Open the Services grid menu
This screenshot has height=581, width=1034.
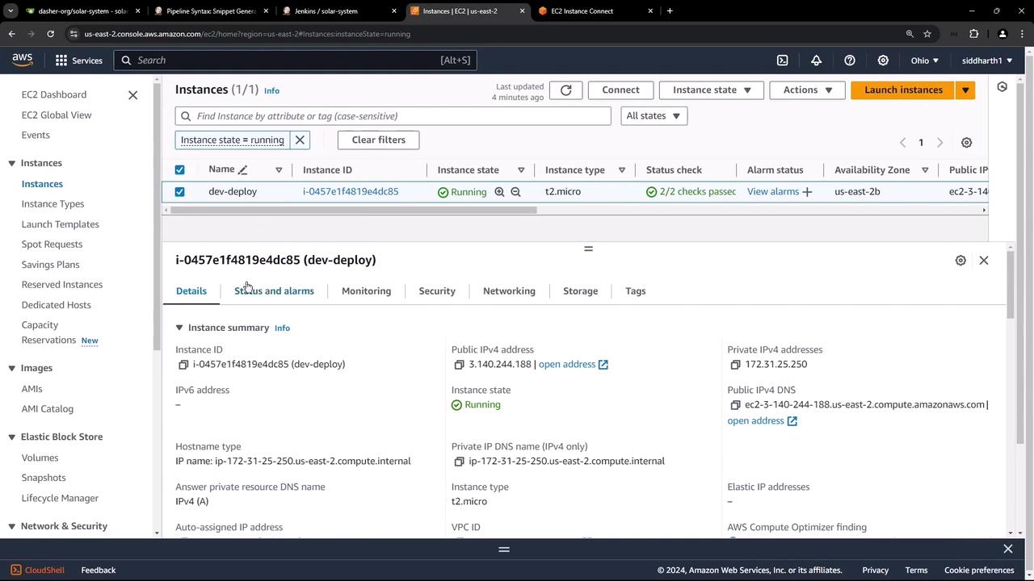[x=78, y=61]
